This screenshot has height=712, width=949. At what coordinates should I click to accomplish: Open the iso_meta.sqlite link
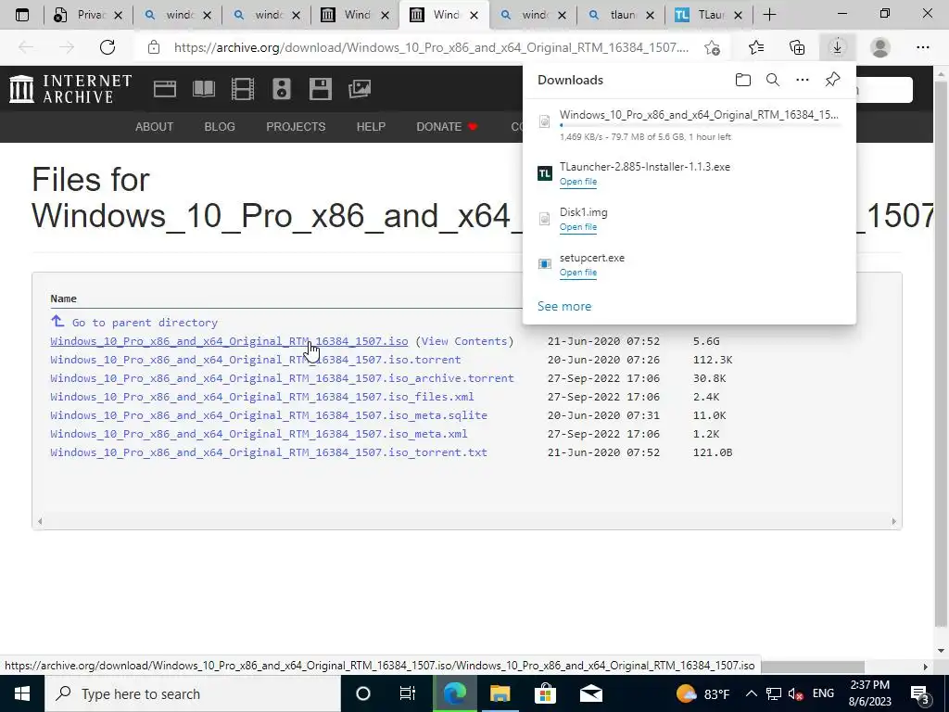269,415
